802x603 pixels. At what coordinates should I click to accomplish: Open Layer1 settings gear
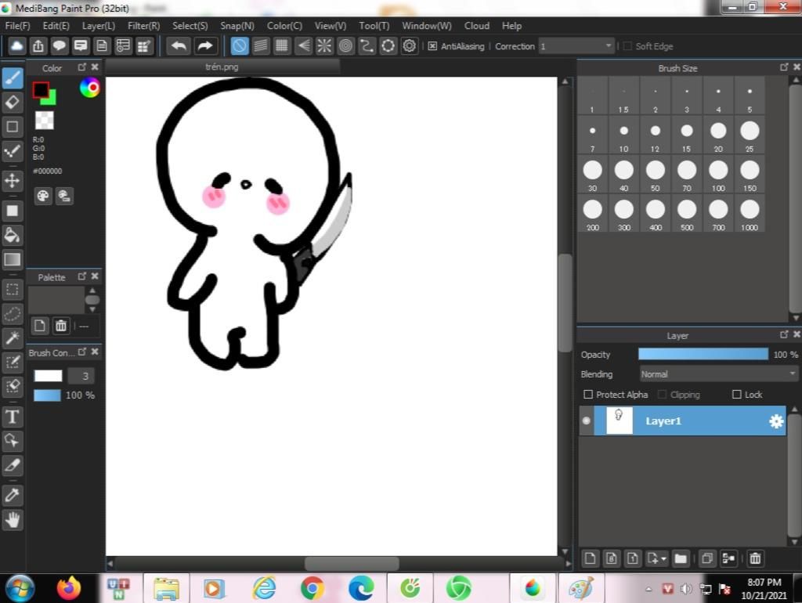[775, 421]
